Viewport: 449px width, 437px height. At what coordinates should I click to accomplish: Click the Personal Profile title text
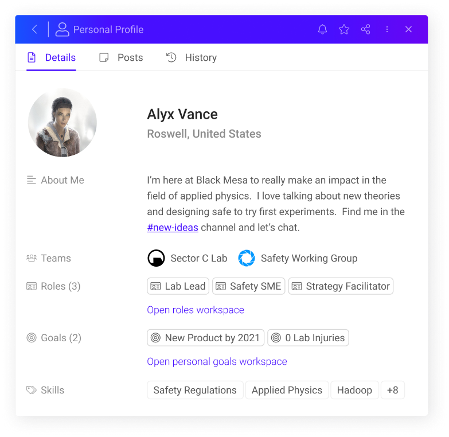[108, 29]
